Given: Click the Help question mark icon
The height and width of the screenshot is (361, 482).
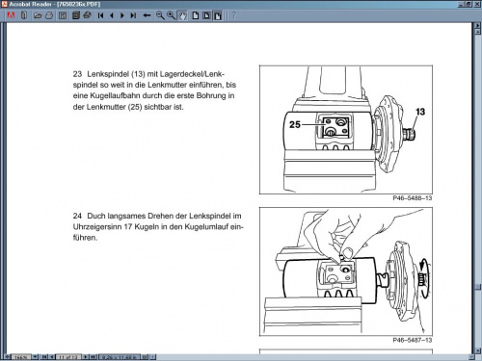Looking at the screenshot, I should [x=234, y=15].
